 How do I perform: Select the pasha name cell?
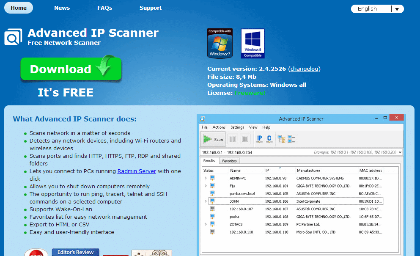[234, 217]
